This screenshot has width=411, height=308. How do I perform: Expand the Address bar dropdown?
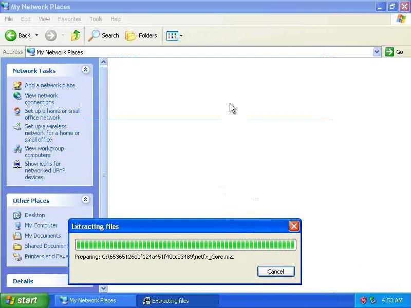pos(377,52)
